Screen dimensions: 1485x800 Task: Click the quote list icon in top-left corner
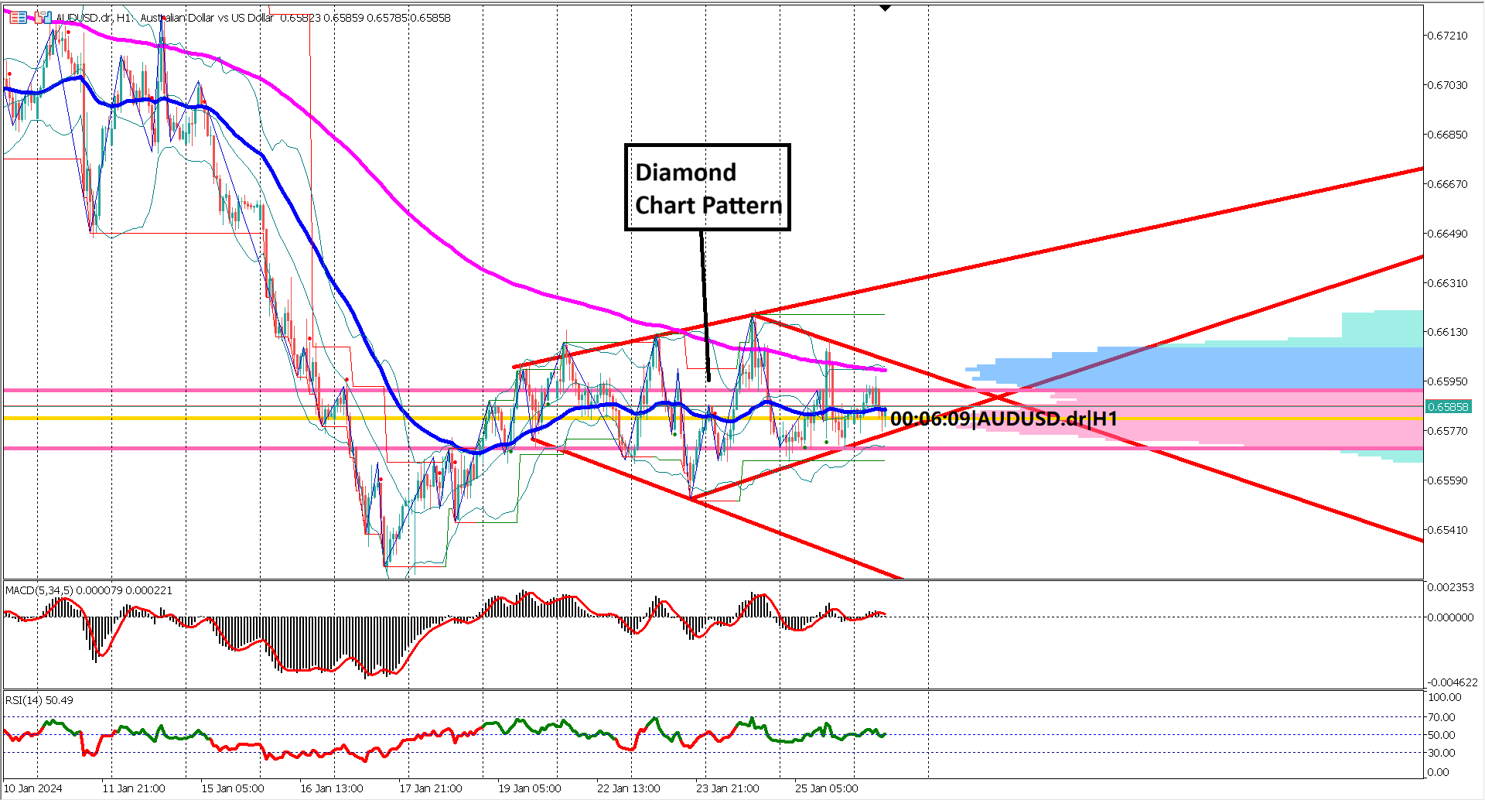pos(18,17)
